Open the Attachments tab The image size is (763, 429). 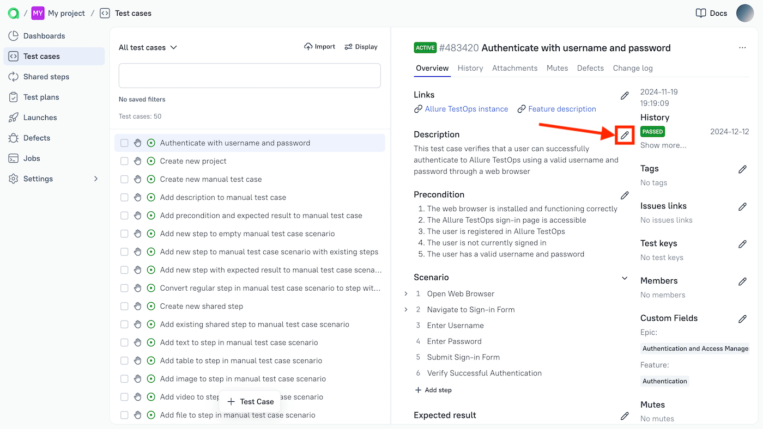(514, 68)
